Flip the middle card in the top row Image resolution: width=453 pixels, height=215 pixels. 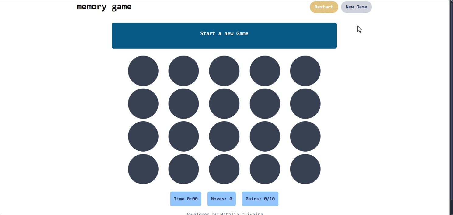click(x=224, y=71)
